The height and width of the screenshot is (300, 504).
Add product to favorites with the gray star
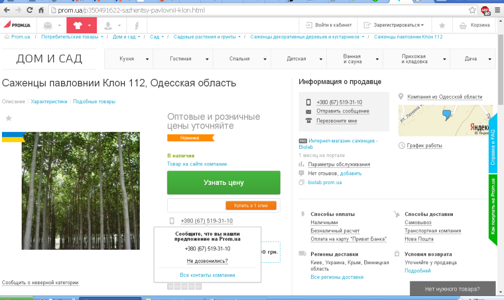point(9,118)
